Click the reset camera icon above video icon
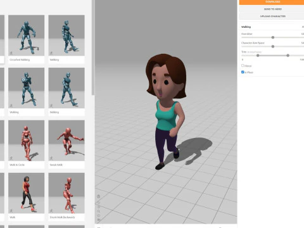Screen dimensions: 304x228 (99, 215)
